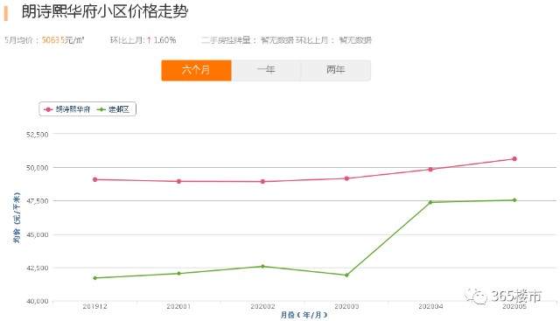Toggle the 朗诗熙华府 legend series
Image resolution: width=560 pixels, height=321 pixels.
[x=66, y=109]
